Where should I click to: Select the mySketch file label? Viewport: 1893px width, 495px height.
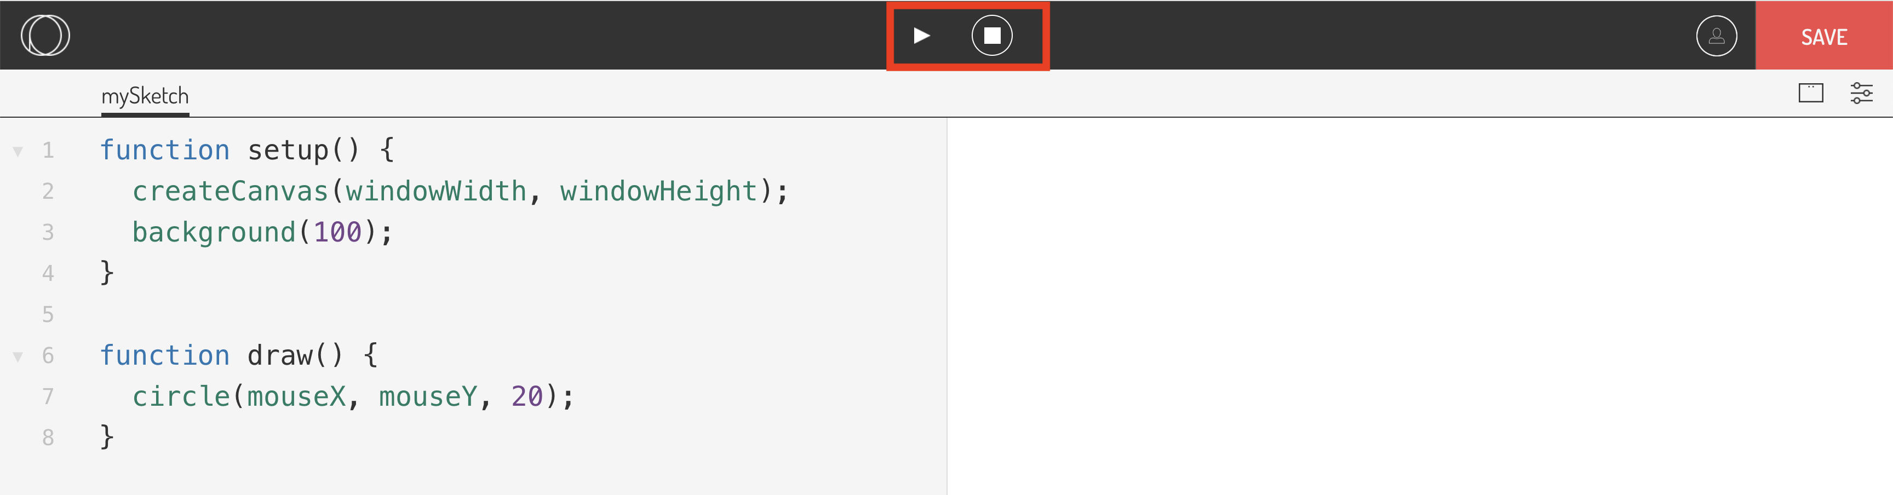[x=145, y=95]
